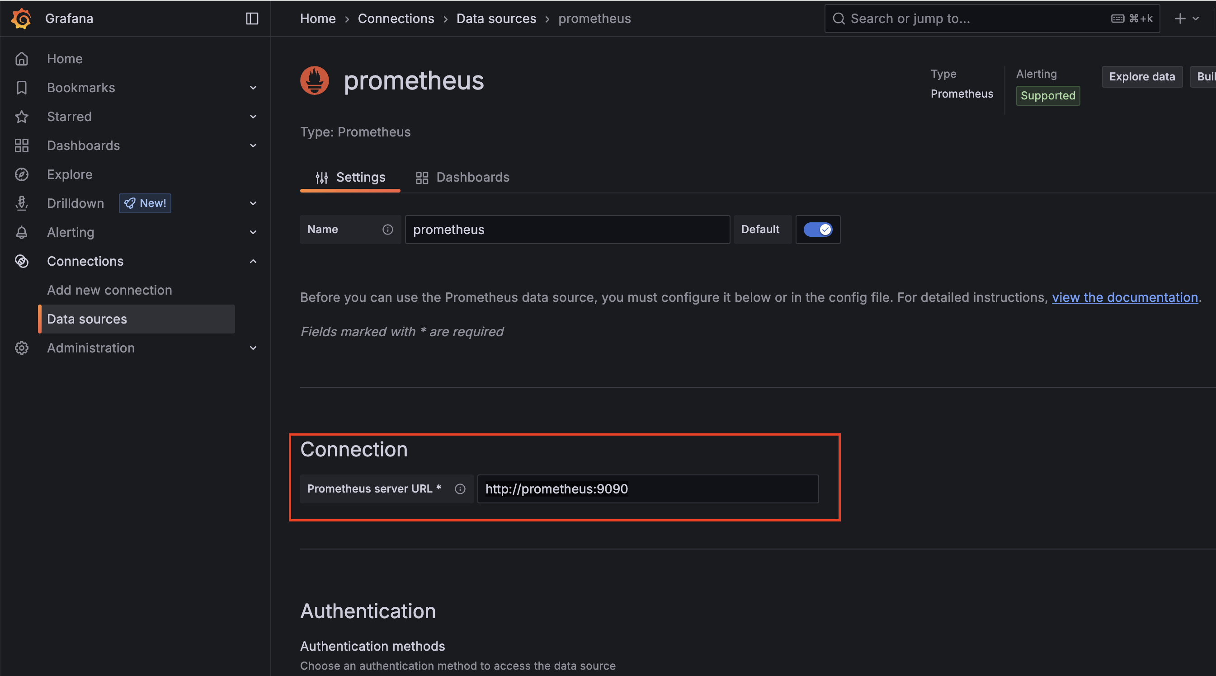The image size is (1216, 676).
Task: Open the add new dropdown arrow
Action: coord(1196,19)
